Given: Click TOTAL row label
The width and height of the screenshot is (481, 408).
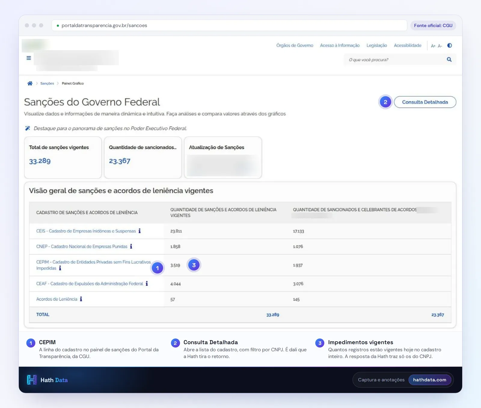Looking at the screenshot, I should 43,315.
